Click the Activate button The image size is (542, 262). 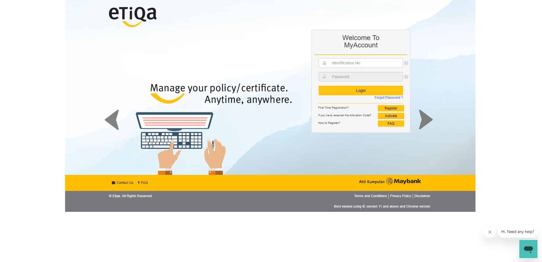click(391, 116)
